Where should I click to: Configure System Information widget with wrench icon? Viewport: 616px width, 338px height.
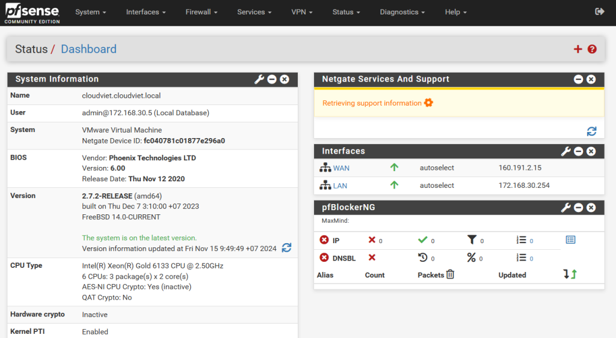coord(259,79)
